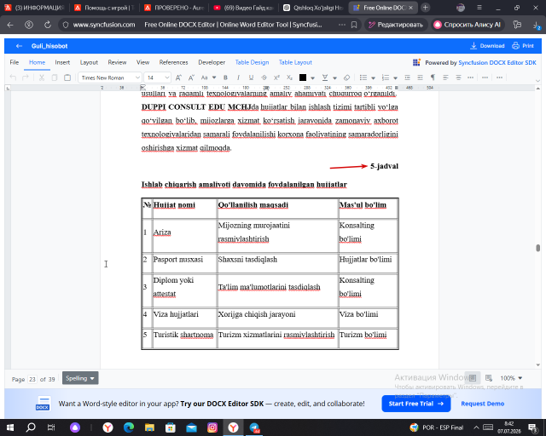This screenshot has height=436, width=546.
Task: Click the Increase Indent icon
Action: point(420,77)
